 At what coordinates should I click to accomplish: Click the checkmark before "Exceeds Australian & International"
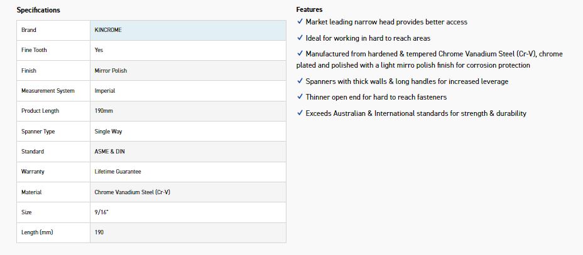[x=300, y=113]
